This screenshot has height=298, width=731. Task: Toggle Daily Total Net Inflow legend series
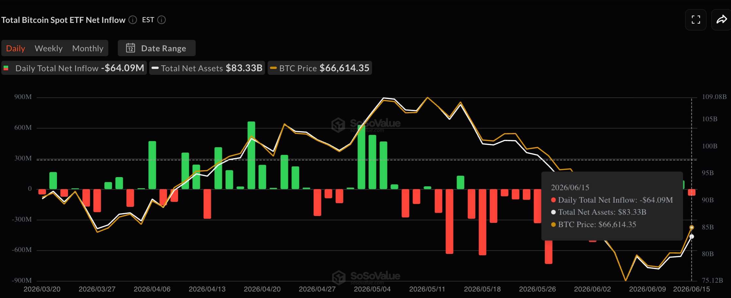(x=74, y=68)
